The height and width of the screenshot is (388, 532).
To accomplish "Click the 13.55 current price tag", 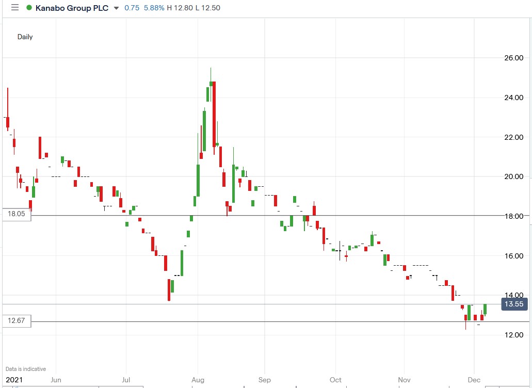I will tap(513, 304).
